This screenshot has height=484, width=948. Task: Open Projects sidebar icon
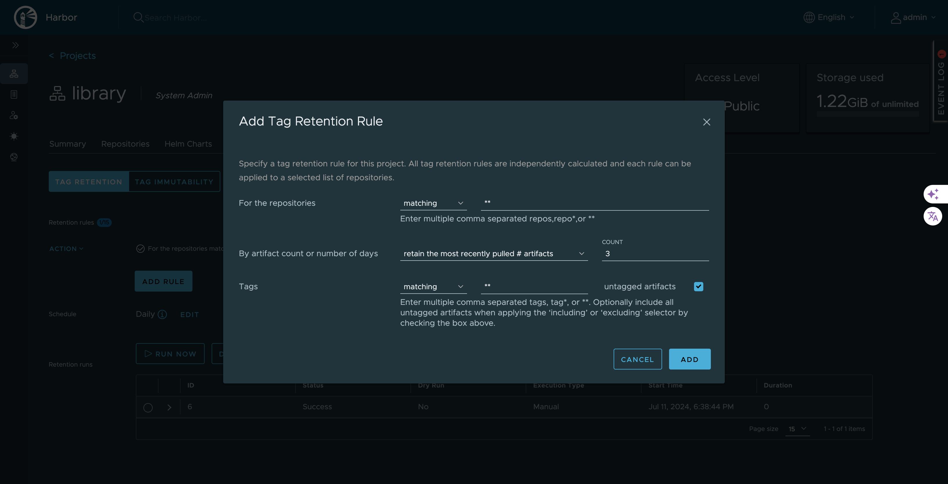pos(14,74)
